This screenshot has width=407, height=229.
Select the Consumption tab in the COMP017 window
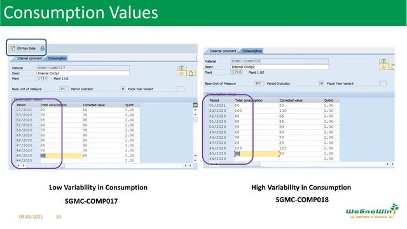point(57,59)
